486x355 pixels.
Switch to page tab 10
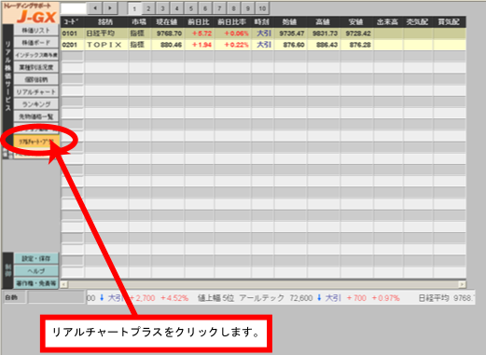262,8
